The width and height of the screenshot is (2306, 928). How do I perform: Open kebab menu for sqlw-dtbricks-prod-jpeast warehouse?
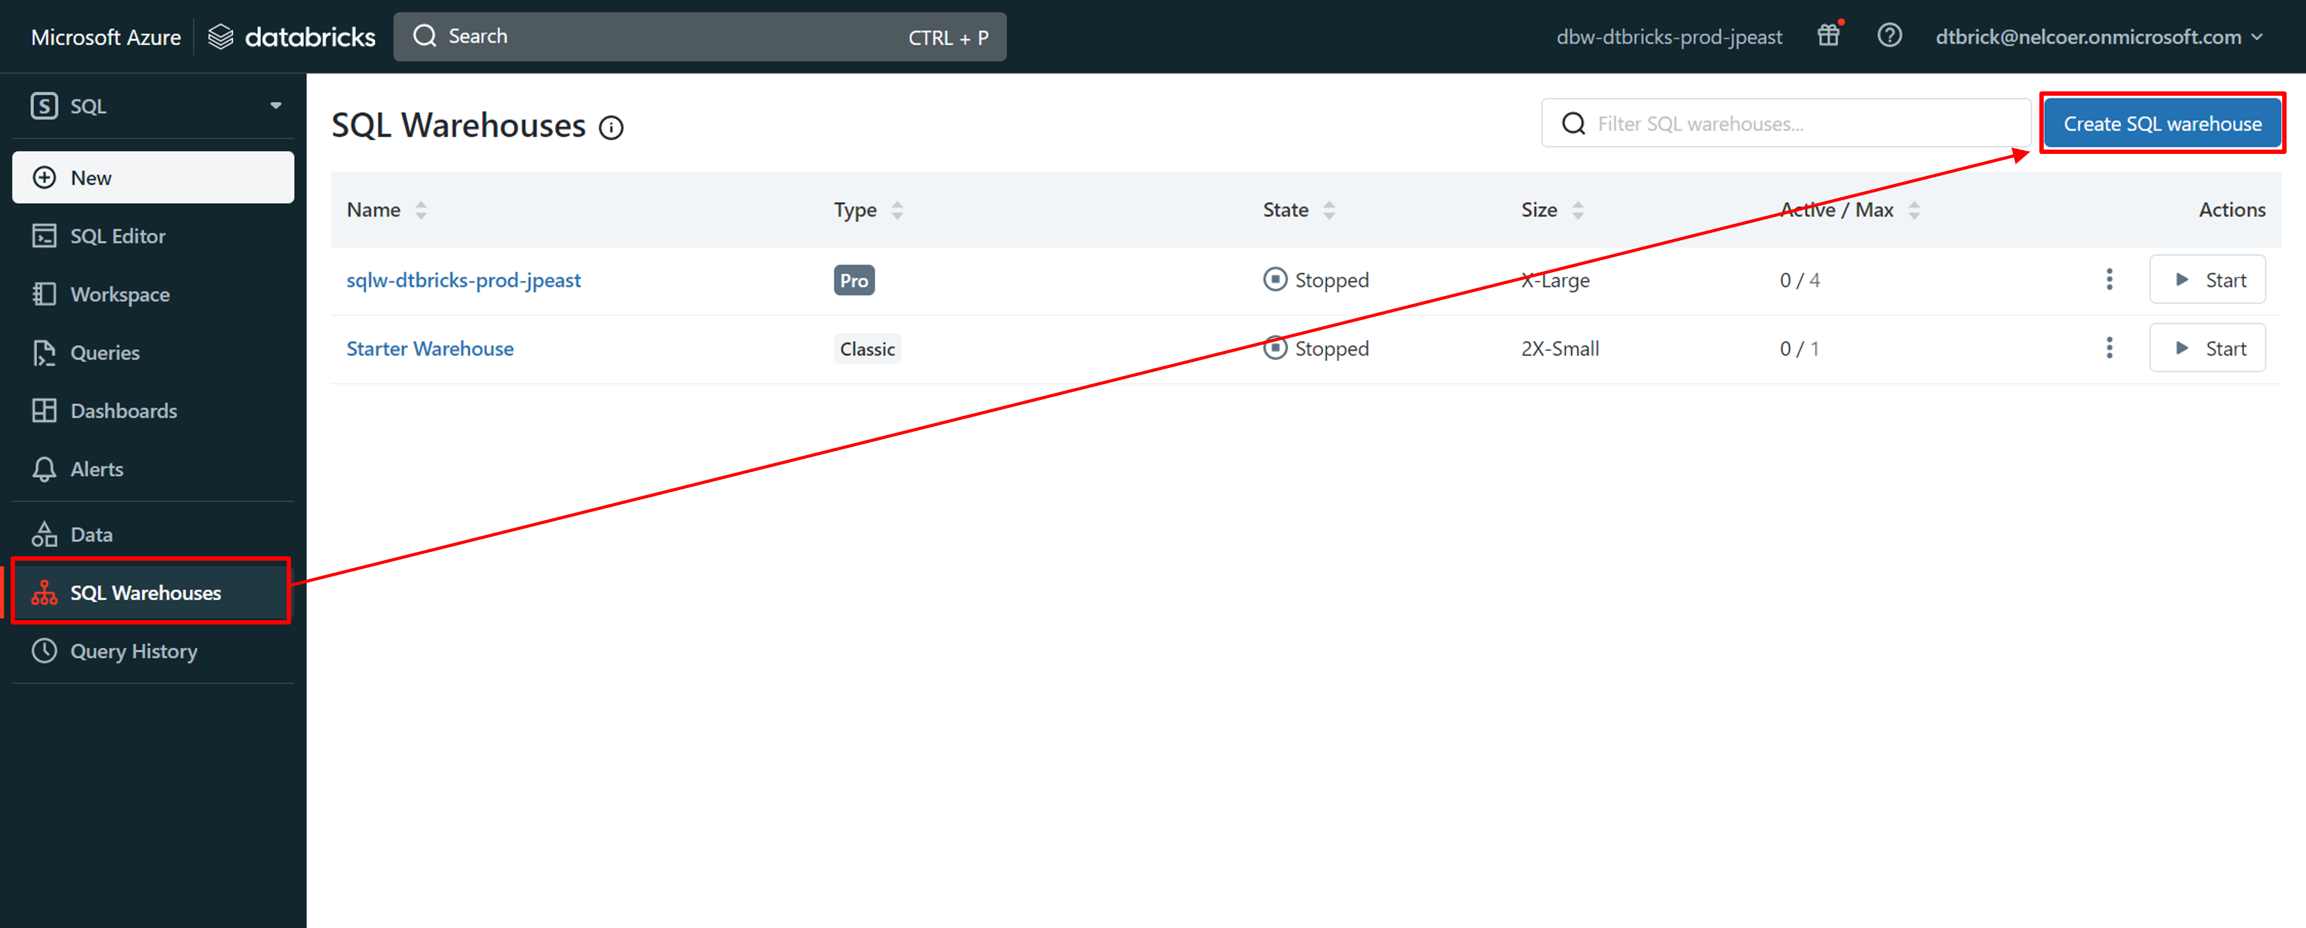[x=2109, y=279]
